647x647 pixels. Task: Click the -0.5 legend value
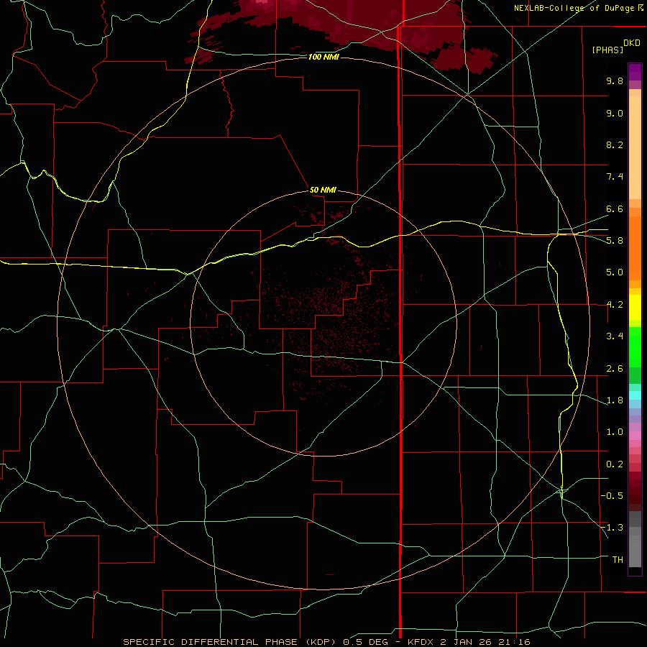pyautogui.click(x=612, y=496)
